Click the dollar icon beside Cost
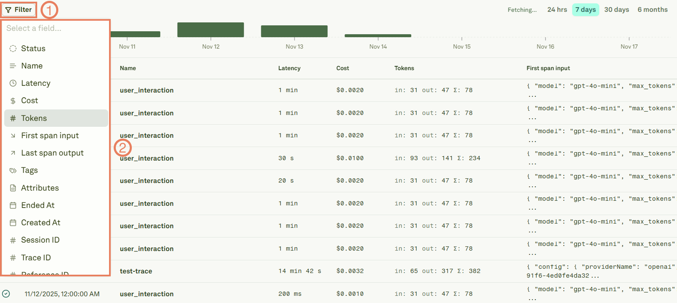The height and width of the screenshot is (303, 677). click(13, 101)
